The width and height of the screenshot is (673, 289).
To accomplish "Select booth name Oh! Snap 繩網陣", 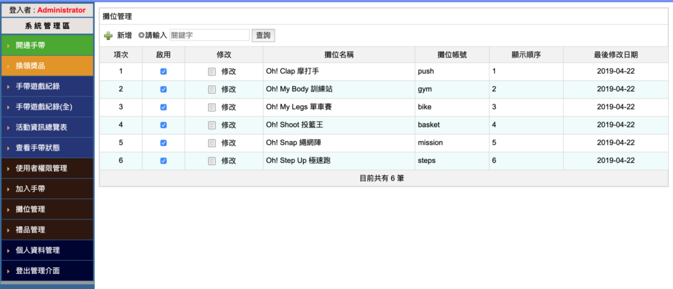I will click(294, 143).
